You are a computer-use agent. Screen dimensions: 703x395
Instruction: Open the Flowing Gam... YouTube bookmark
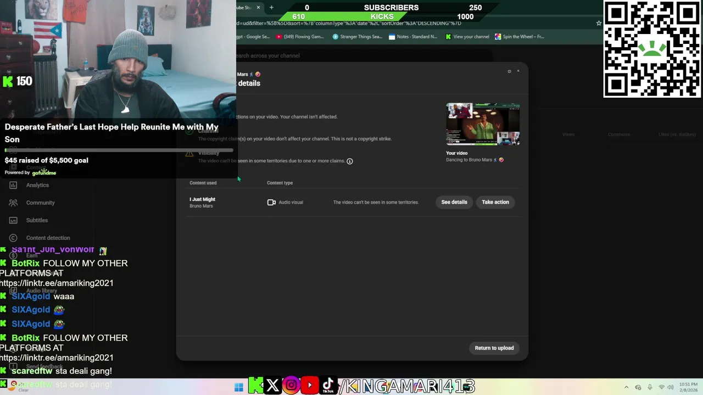300,37
